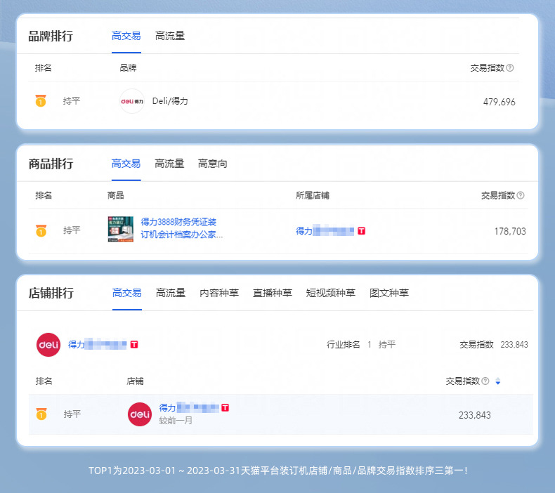Open product link 得力3888财务凭证装订机
The height and width of the screenshot is (493, 555).
point(182,228)
